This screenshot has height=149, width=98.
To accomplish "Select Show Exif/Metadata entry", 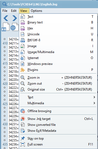I will (x=58, y=131).
